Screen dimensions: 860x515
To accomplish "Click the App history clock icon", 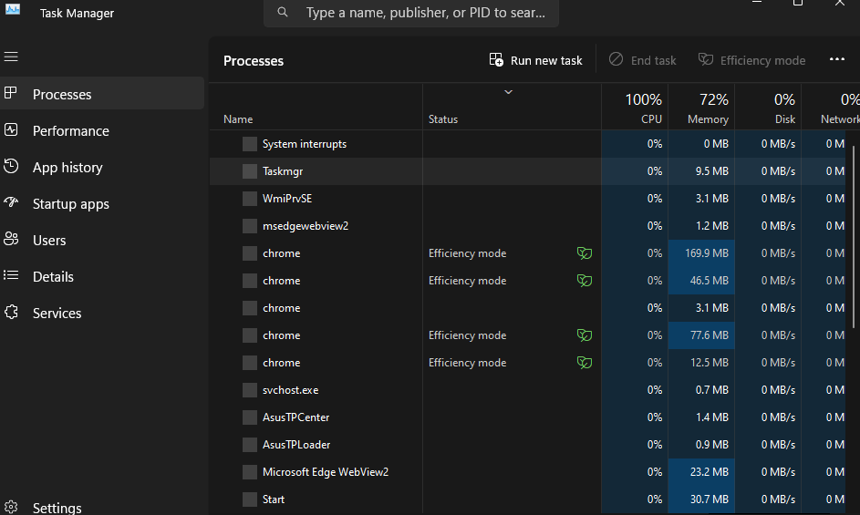I will [11, 166].
